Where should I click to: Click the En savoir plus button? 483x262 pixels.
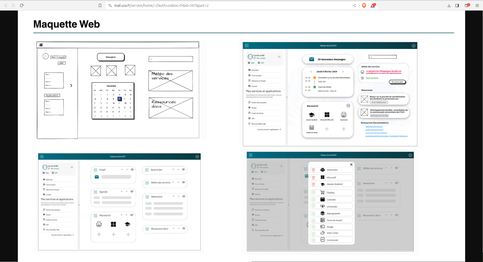tap(397, 82)
